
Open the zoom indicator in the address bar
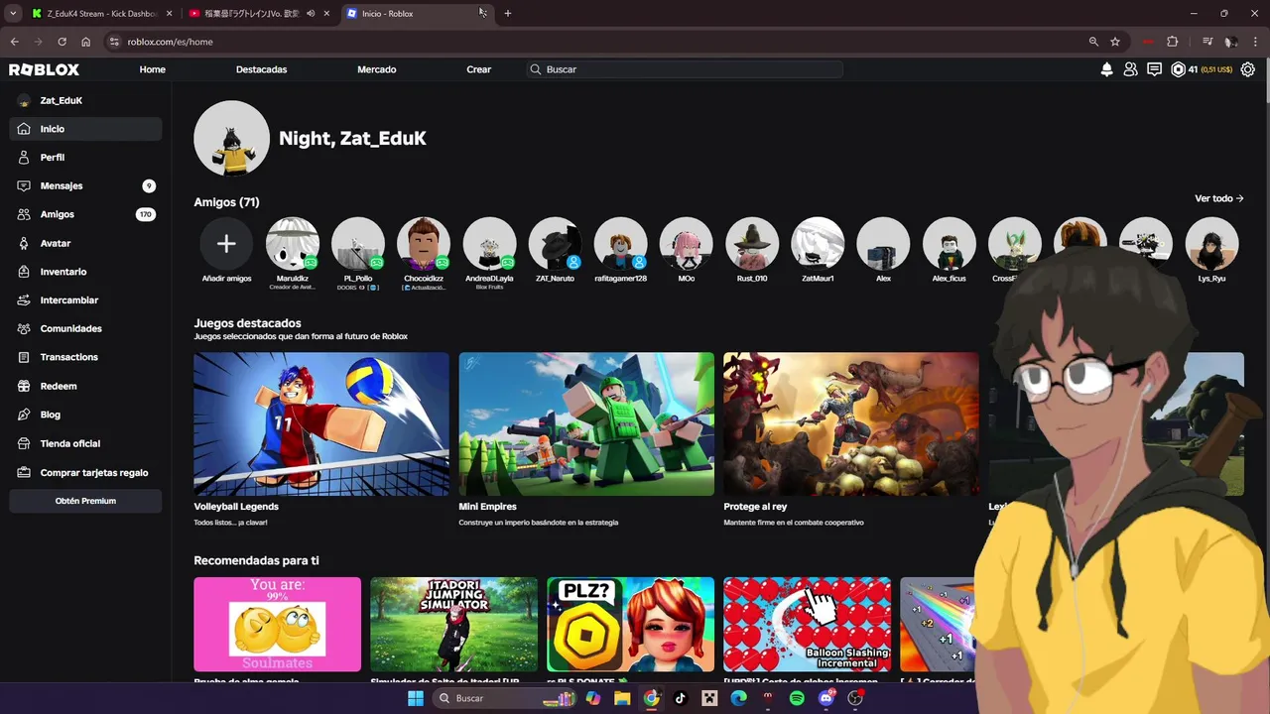pyautogui.click(x=1093, y=42)
